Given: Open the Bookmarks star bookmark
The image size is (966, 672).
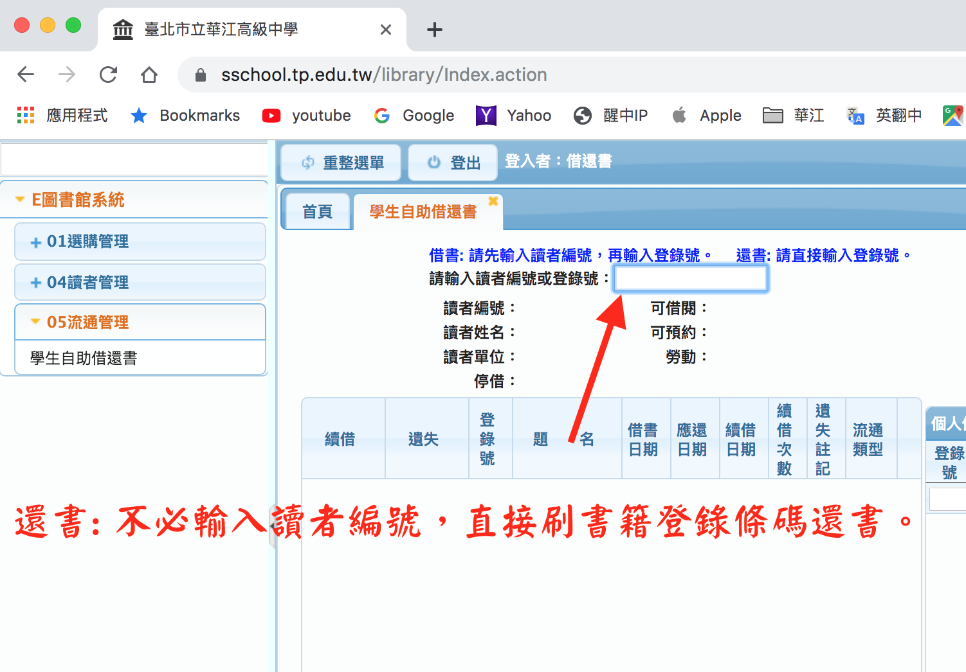Looking at the screenshot, I should (x=185, y=116).
